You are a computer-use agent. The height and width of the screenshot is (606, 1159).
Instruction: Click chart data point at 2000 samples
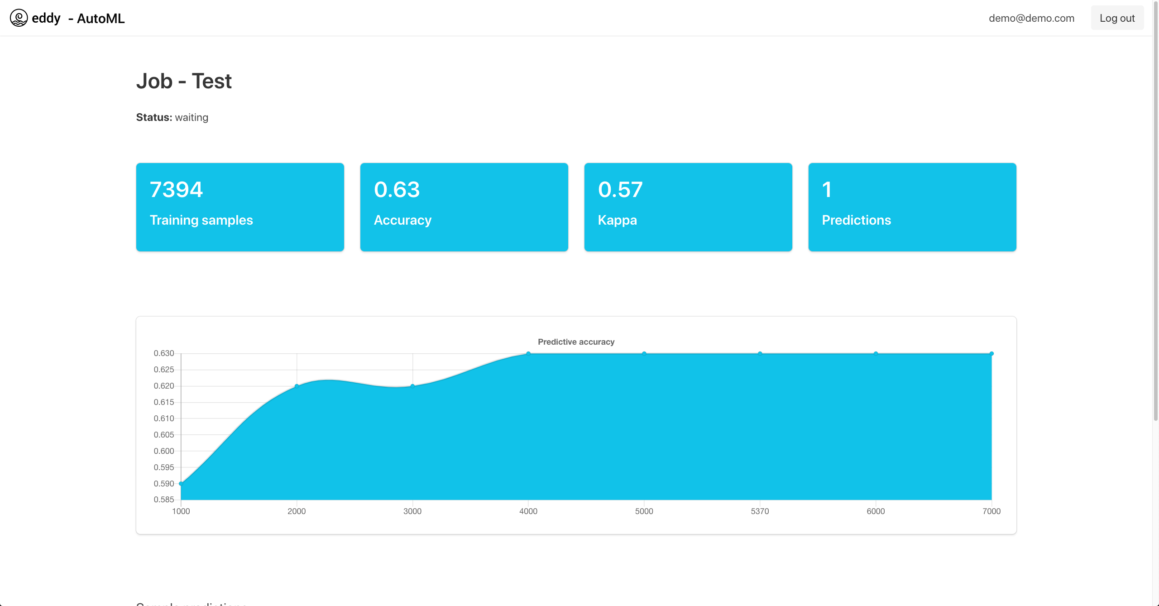coord(297,386)
